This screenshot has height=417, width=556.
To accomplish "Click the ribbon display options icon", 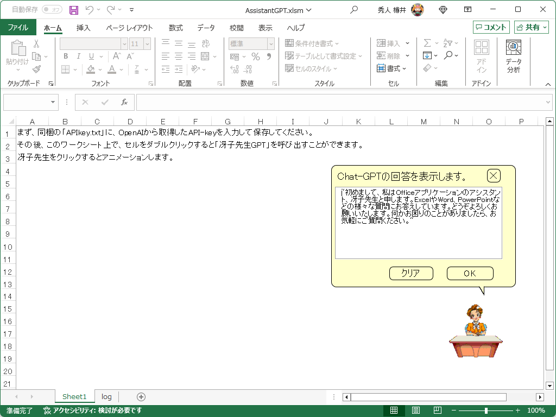I will (467, 10).
